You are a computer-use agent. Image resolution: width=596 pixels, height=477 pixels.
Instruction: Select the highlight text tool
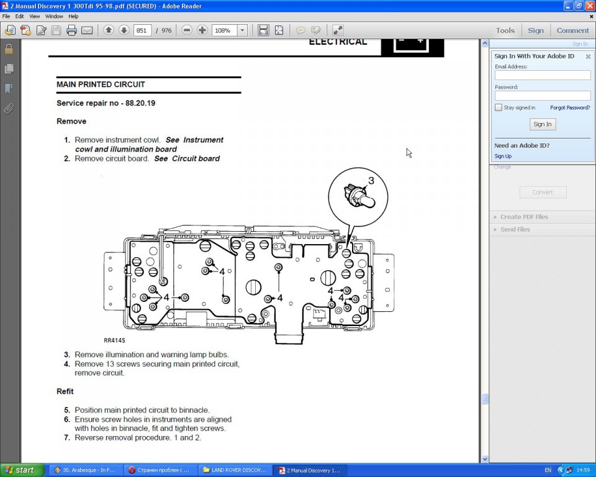(x=316, y=30)
